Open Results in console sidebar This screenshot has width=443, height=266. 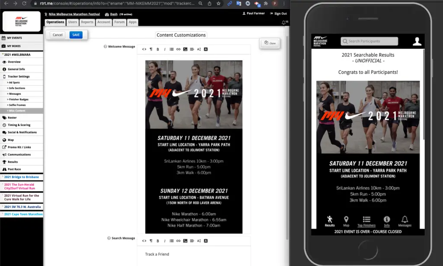click(x=22, y=162)
